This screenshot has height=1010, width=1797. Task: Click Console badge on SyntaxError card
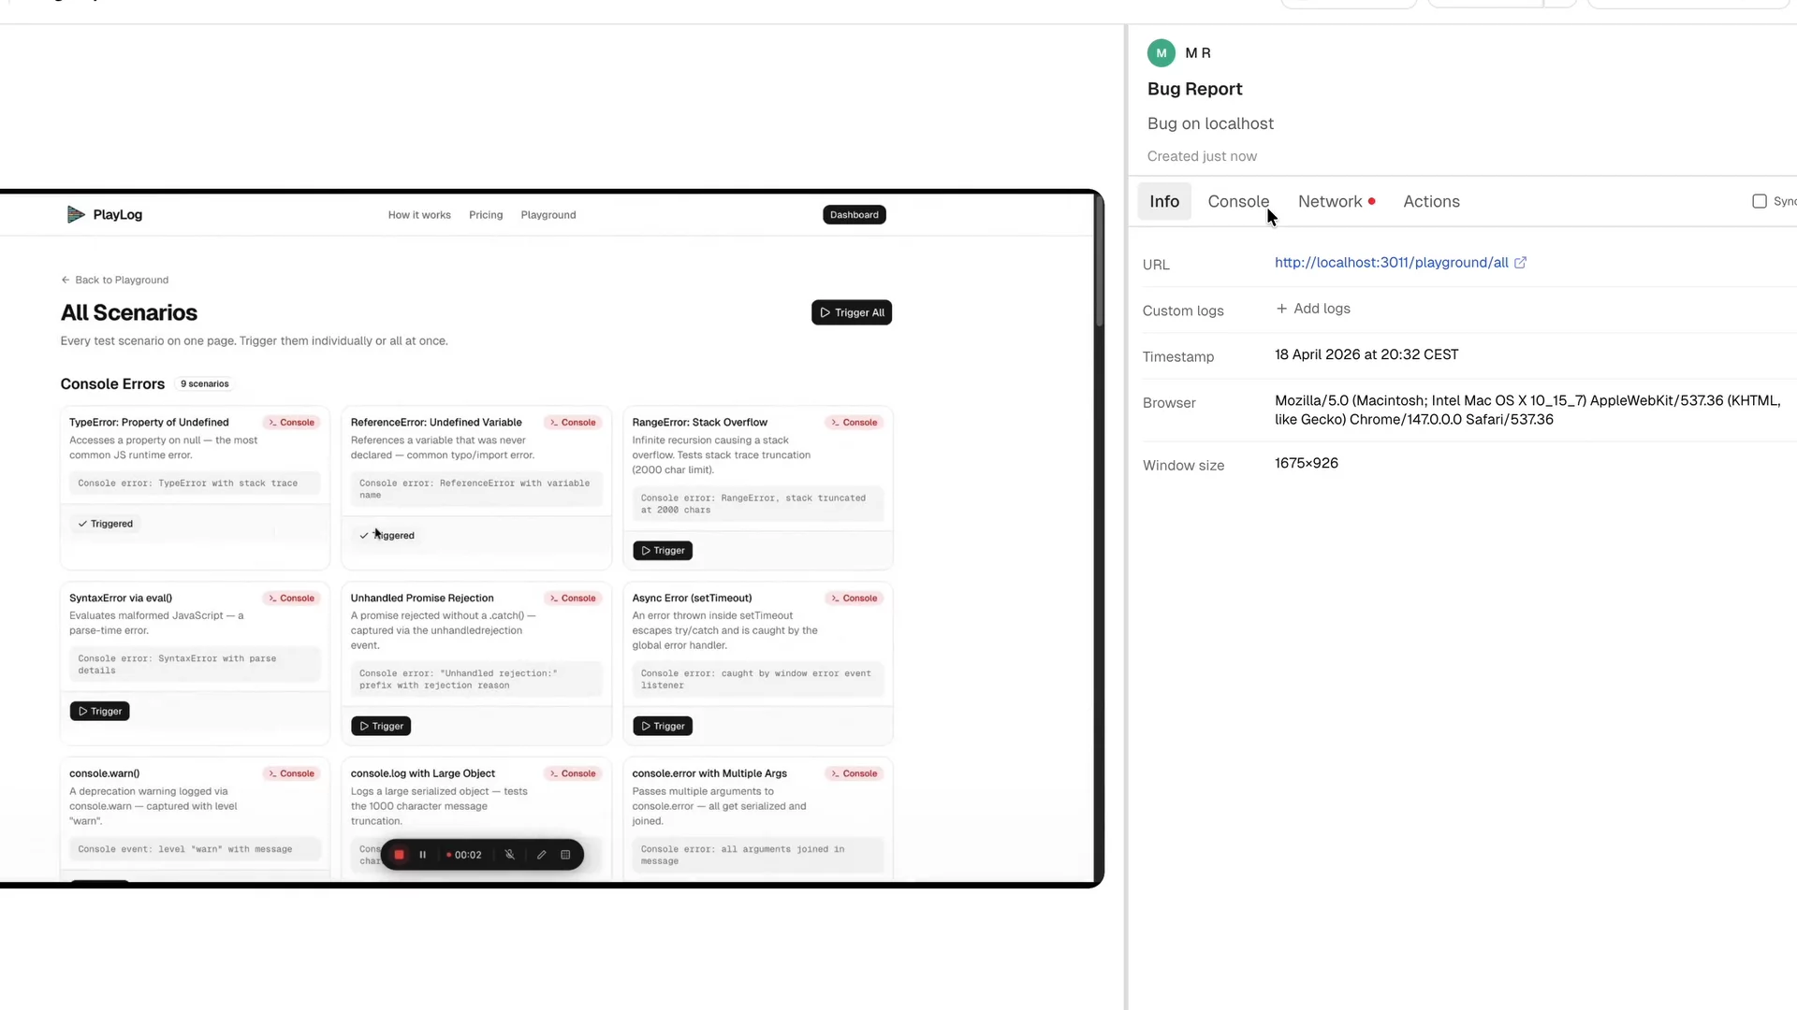292,599
